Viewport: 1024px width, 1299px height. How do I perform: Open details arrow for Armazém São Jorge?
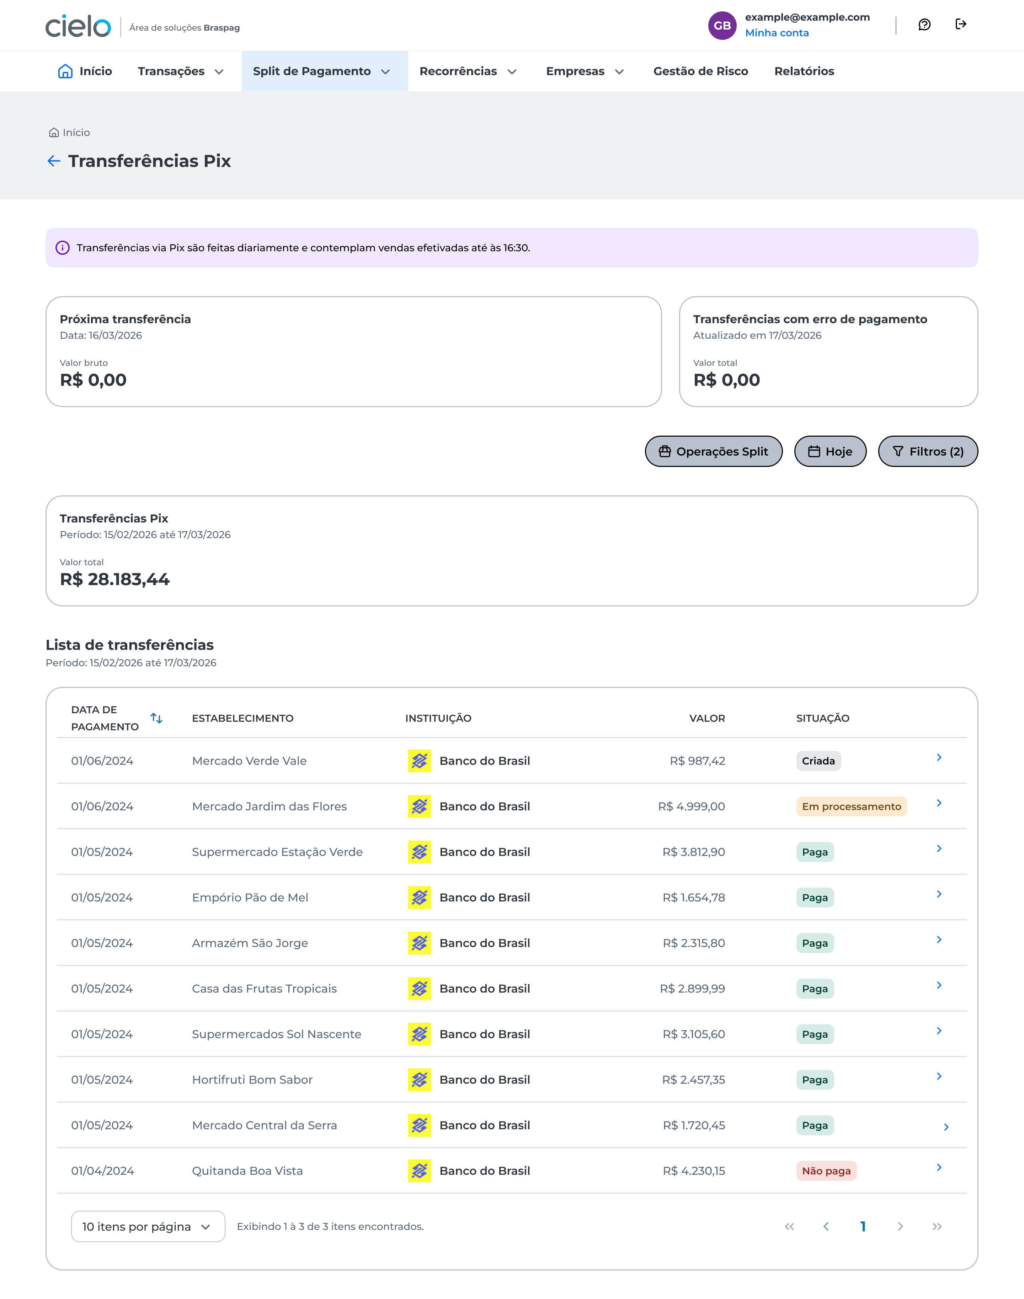click(939, 940)
